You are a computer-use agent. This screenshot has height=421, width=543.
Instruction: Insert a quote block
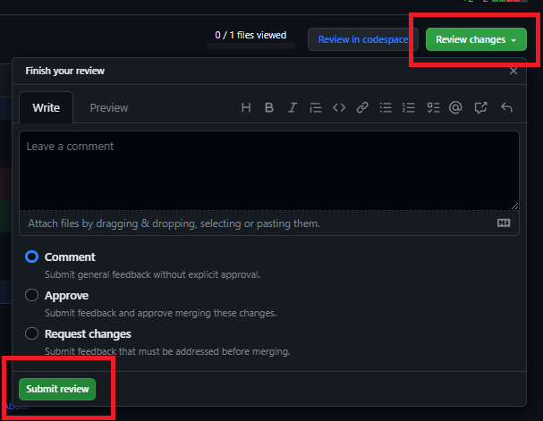[x=315, y=108]
